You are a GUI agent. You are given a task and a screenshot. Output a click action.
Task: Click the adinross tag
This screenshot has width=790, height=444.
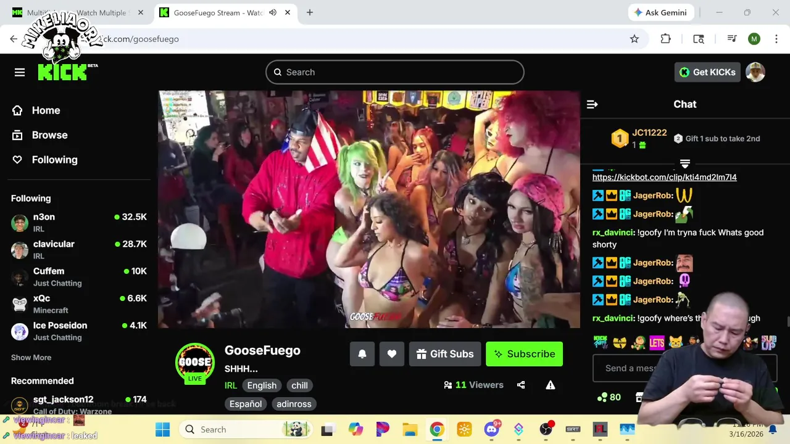coord(294,404)
